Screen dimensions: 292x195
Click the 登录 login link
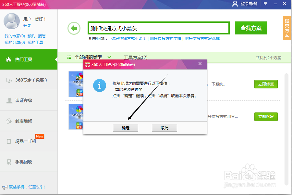[28, 26]
